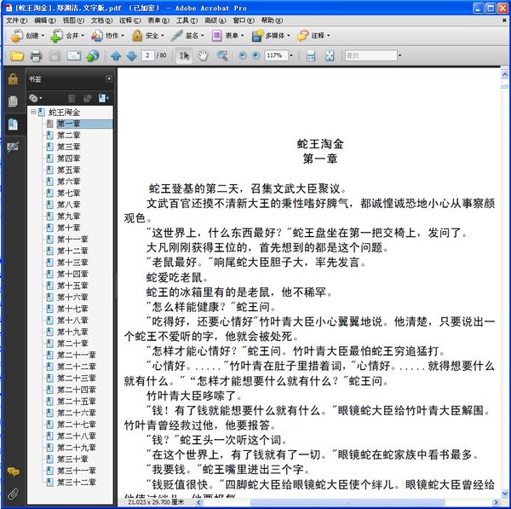
Task: Click the horizontal scrollbar left arrow
Action: (x=198, y=502)
